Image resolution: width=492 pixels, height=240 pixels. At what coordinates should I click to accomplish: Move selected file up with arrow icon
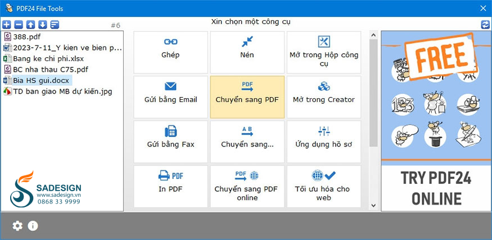pos(31,25)
